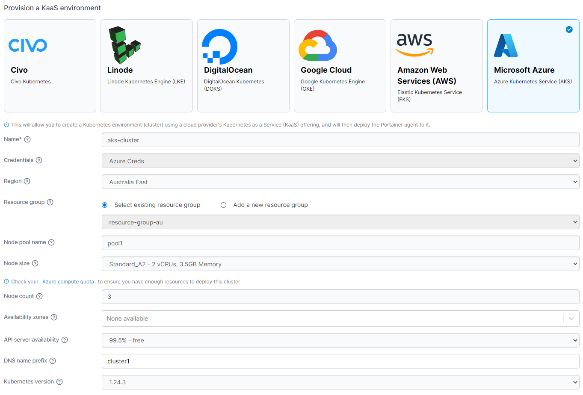This screenshot has width=583, height=395.
Task: Focus the Node count field
Action: click(x=340, y=297)
